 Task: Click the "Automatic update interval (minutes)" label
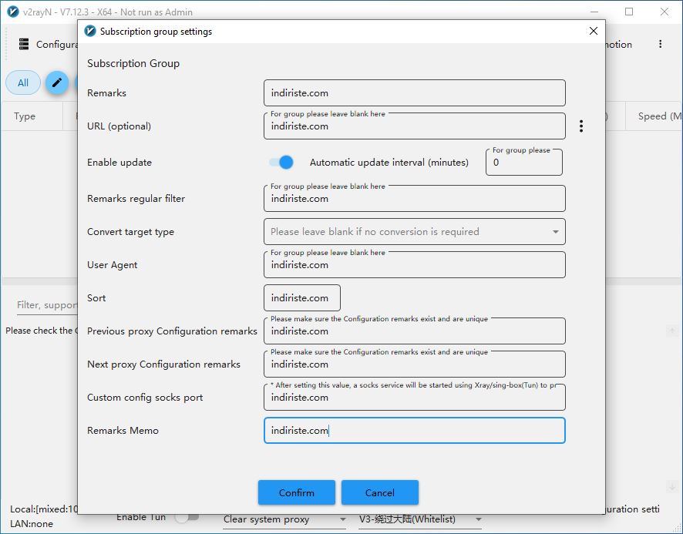[x=389, y=163]
